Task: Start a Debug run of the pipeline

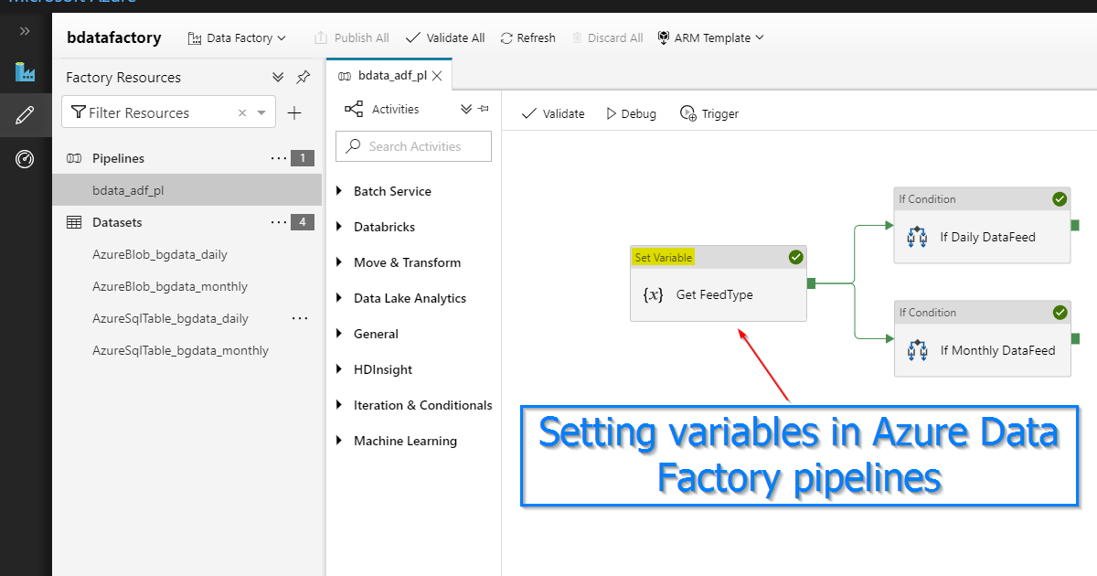Action: tap(631, 113)
